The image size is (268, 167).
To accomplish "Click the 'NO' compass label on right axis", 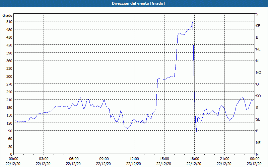I will [258, 72].
